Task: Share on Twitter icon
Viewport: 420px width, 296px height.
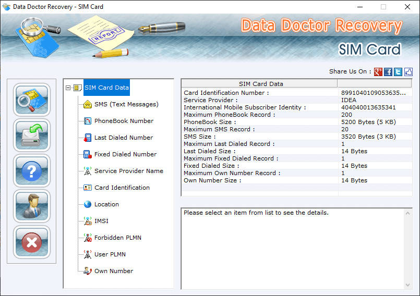Action: [x=398, y=72]
